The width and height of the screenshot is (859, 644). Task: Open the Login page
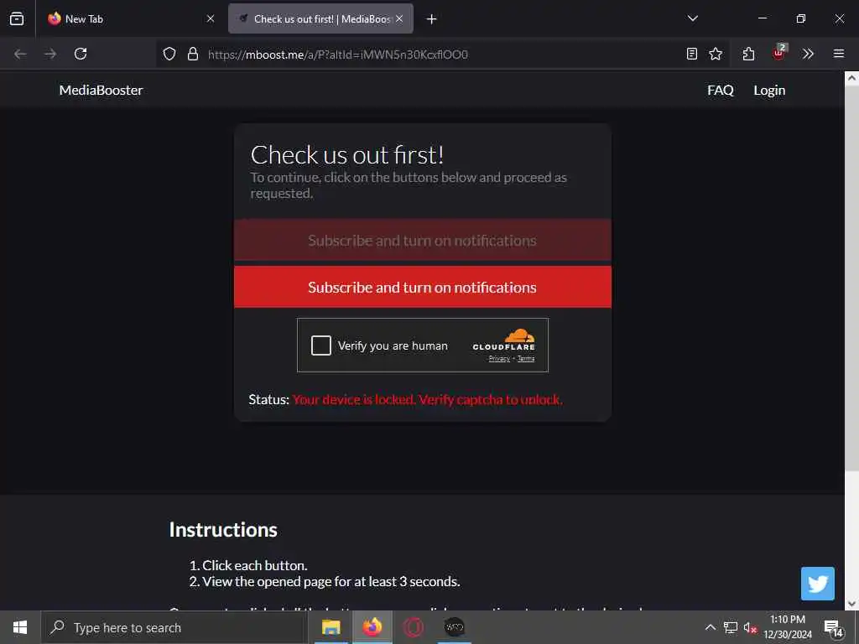(769, 91)
